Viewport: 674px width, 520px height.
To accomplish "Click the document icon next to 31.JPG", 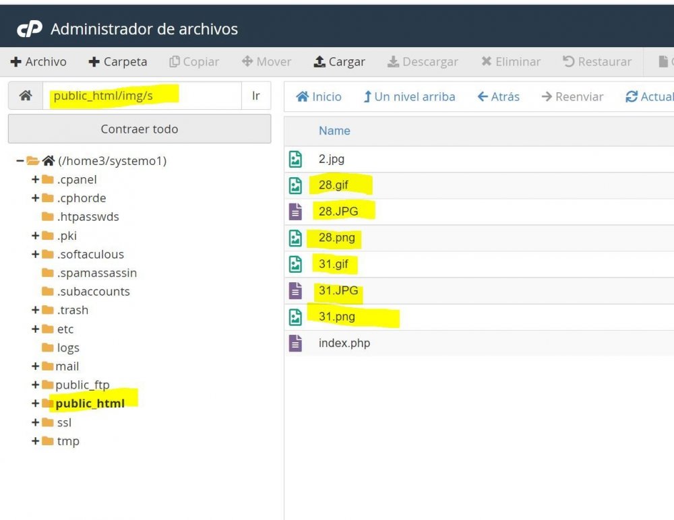I will (x=295, y=290).
